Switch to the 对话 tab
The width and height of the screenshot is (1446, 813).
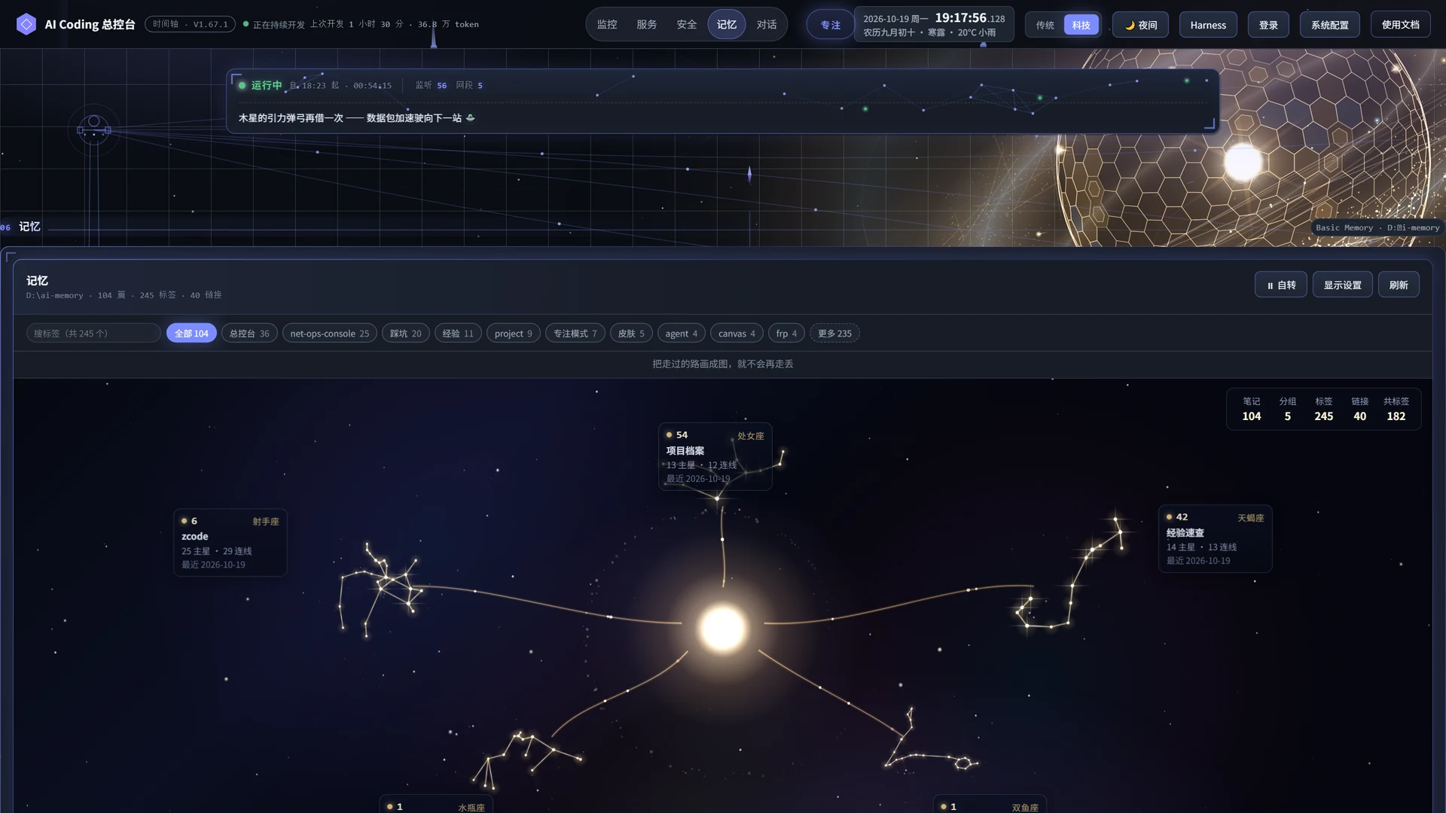(767, 25)
